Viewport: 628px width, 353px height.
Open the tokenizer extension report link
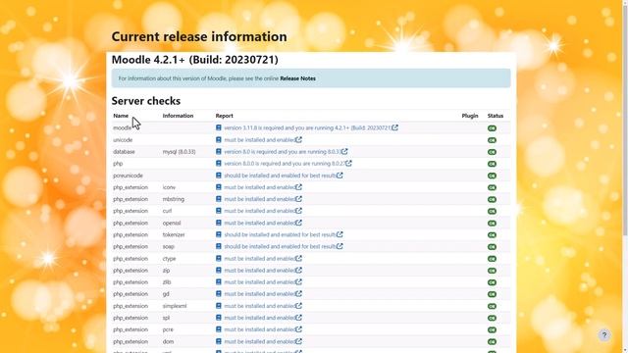pyautogui.click(x=280, y=234)
